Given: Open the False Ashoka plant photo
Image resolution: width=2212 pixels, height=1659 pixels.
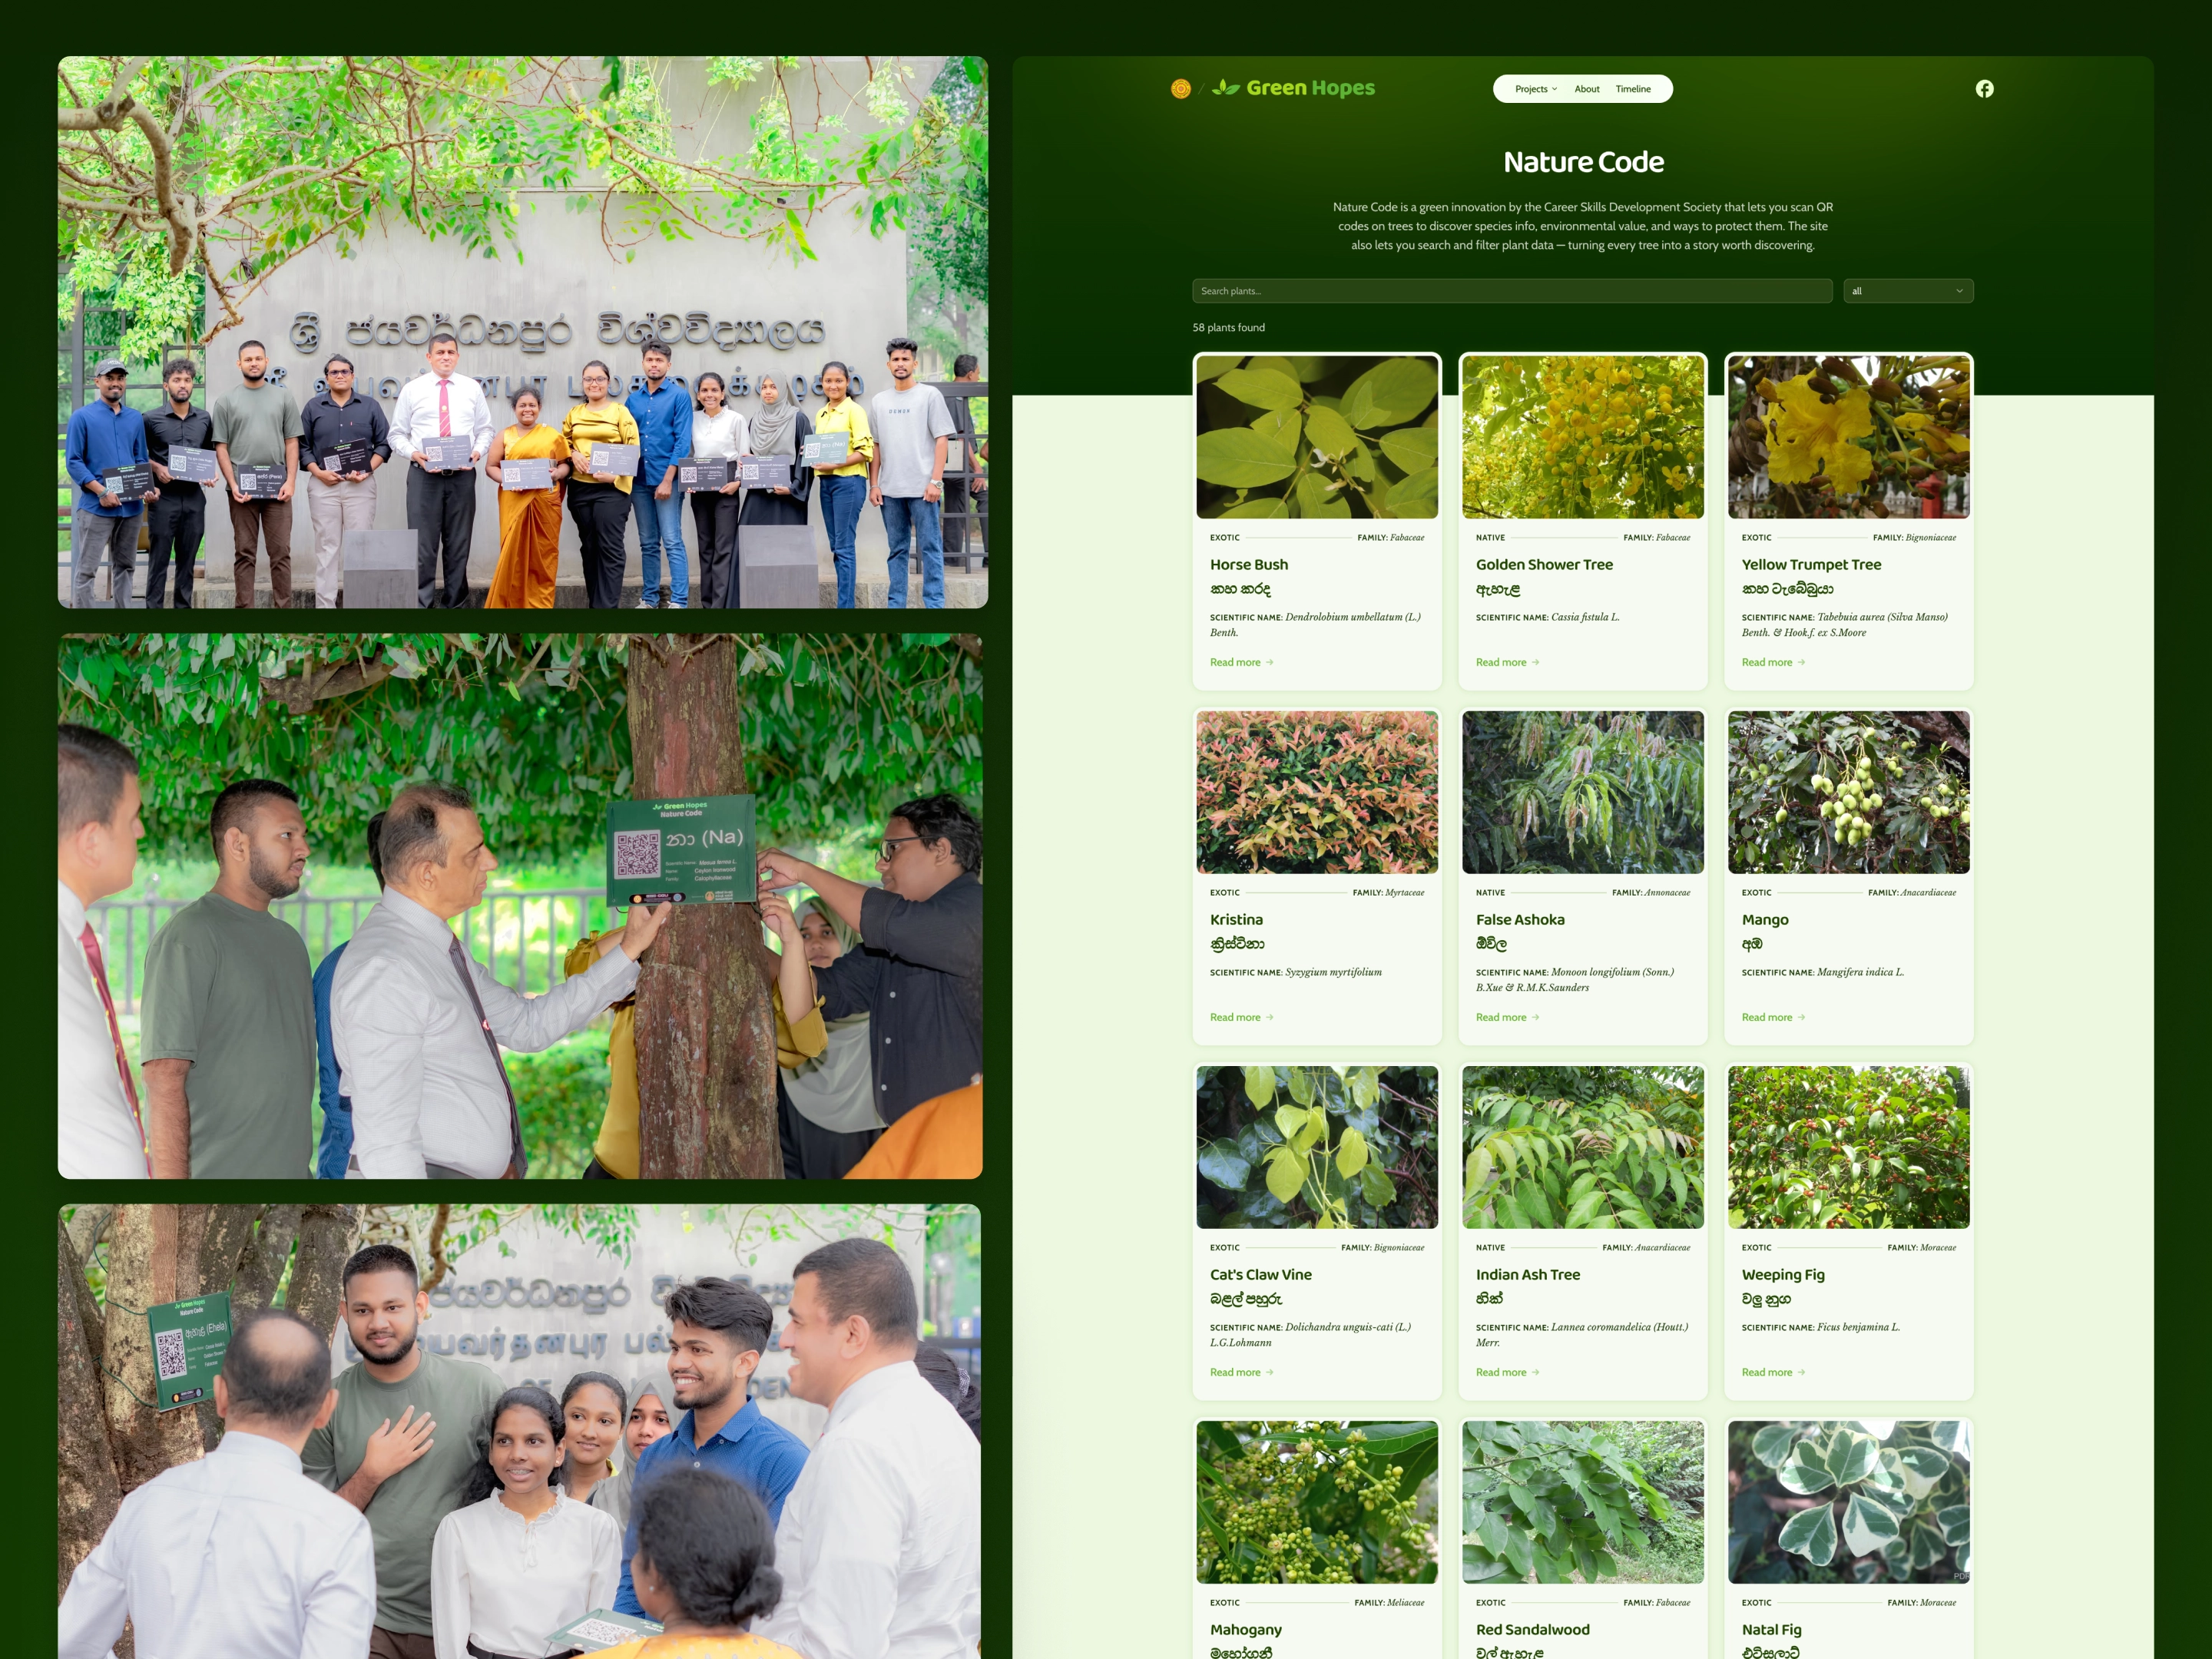Looking at the screenshot, I should pos(1583,792).
